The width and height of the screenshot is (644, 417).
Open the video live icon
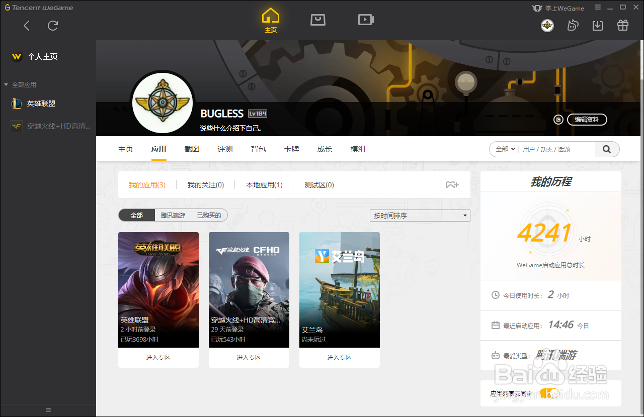366,20
